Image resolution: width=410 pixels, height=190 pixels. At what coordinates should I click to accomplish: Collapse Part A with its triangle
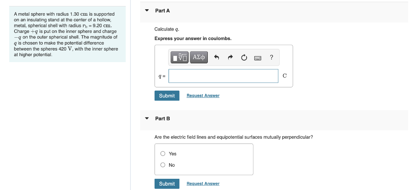tap(147, 10)
